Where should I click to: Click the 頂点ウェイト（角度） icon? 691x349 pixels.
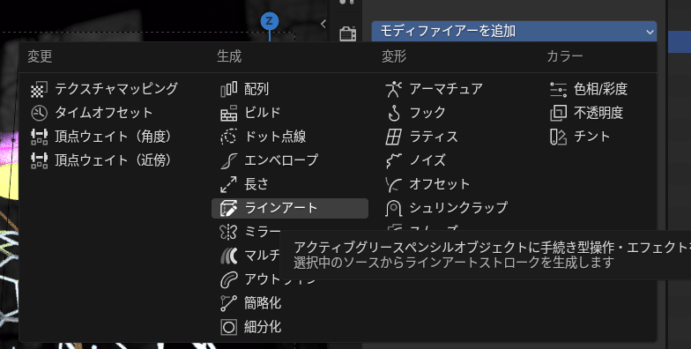coord(39,137)
